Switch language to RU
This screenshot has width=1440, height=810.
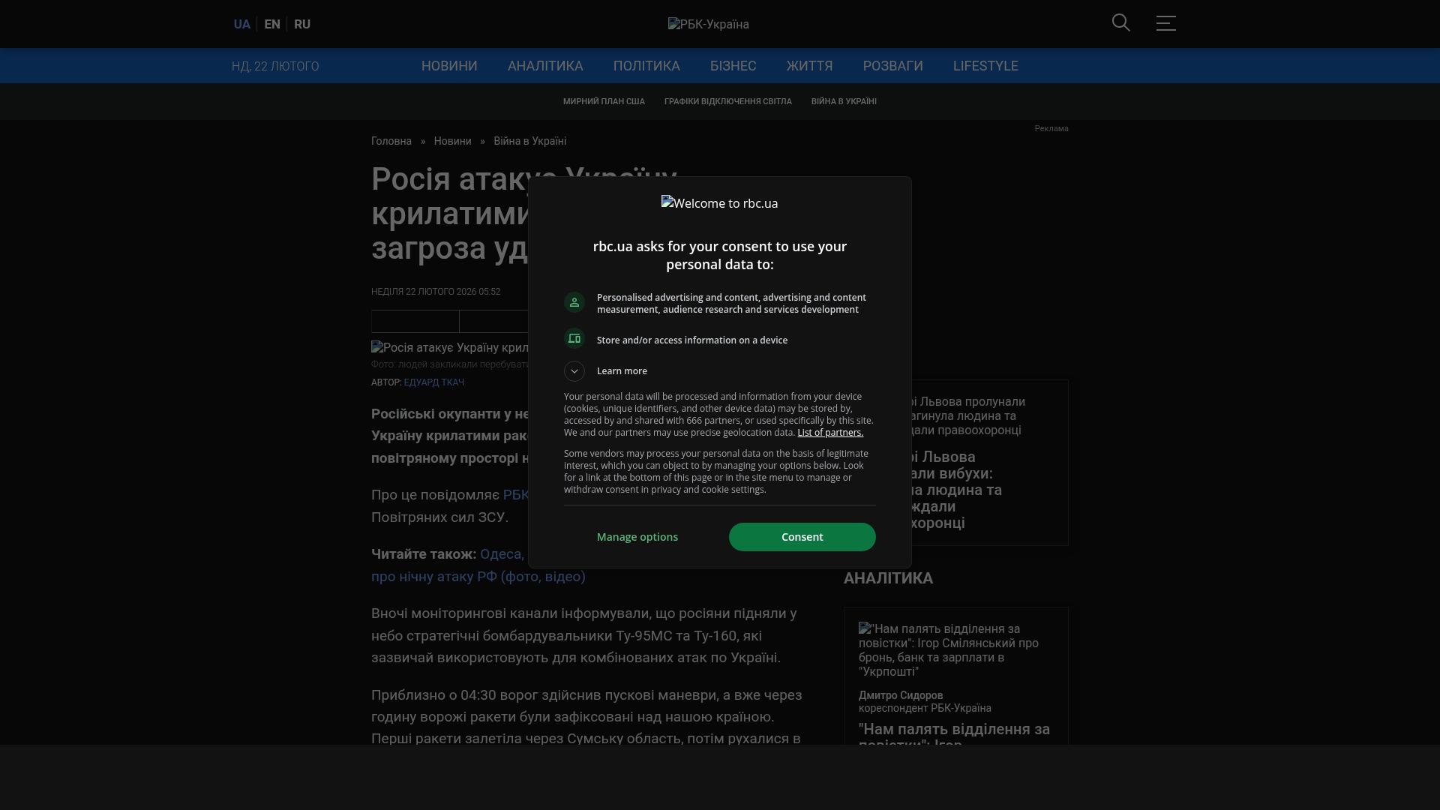point(302,24)
